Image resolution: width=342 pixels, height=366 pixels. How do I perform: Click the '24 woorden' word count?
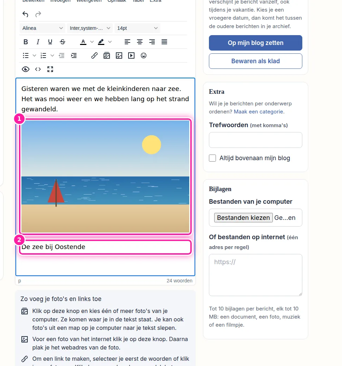point(179,281)
